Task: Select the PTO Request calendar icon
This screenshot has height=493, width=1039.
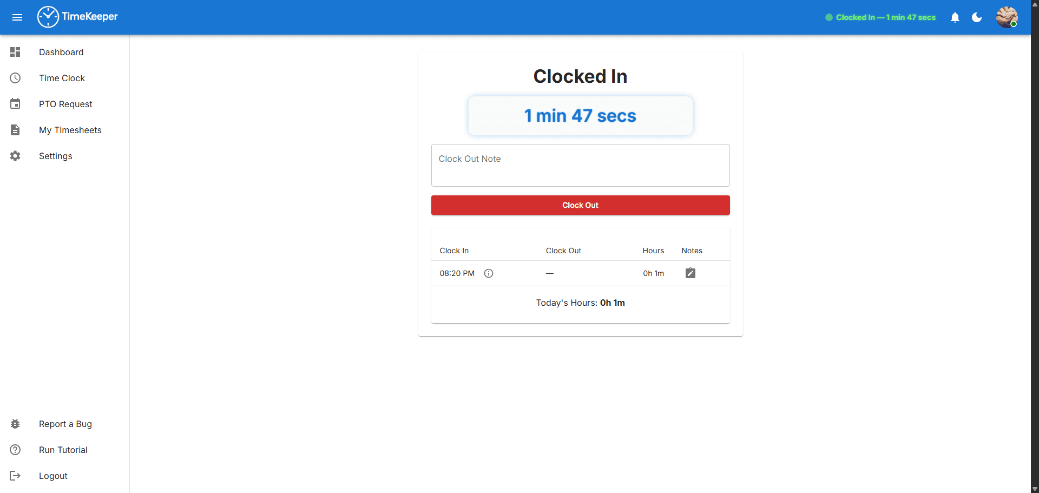Action: 15,104
